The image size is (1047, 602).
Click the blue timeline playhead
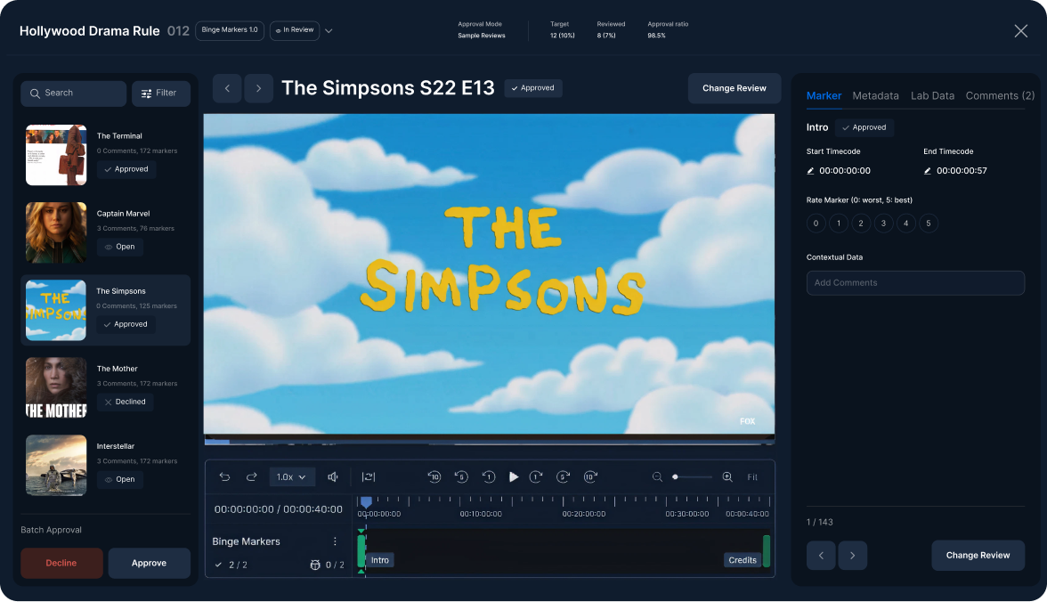[x=366, y=501]
